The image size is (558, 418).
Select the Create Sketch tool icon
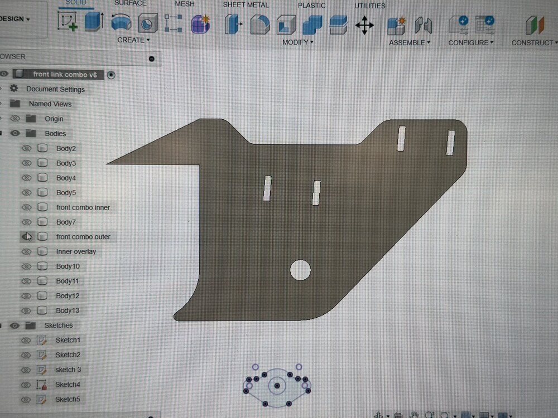[x=68, y=21]
